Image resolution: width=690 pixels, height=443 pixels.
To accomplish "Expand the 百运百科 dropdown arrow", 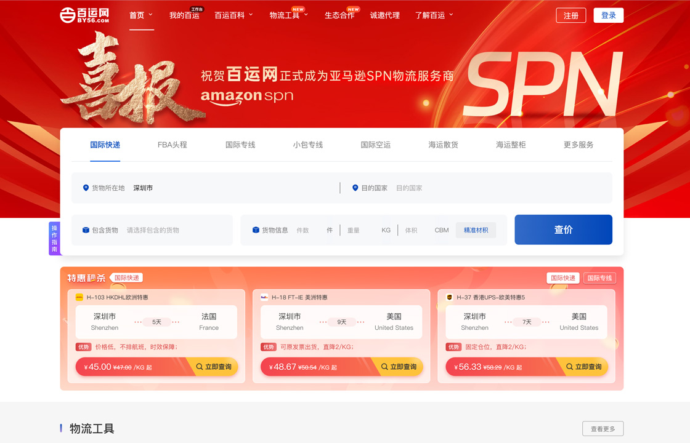I will [251, 15].
